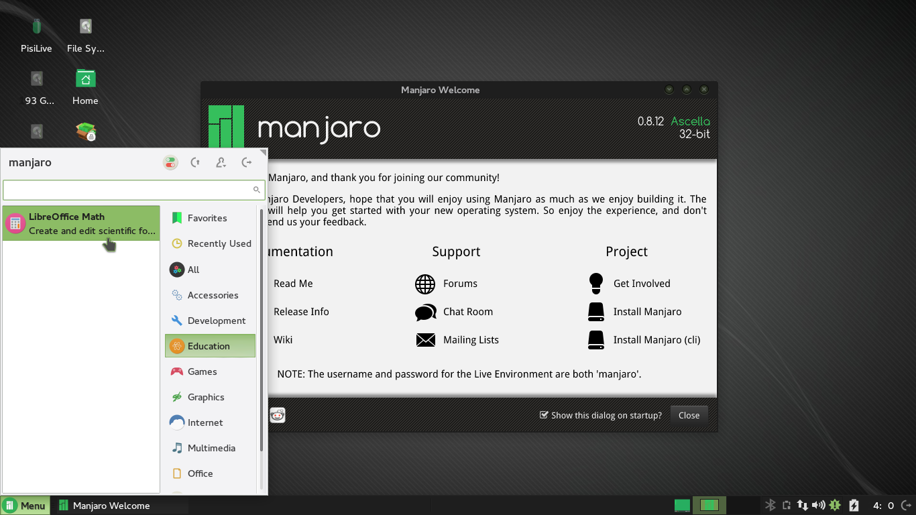Image resolution: width=916 pixels, height=515 pixels.
Task: Click the Chat Room speech bubble icon
Action: click(x=424, y=312)
